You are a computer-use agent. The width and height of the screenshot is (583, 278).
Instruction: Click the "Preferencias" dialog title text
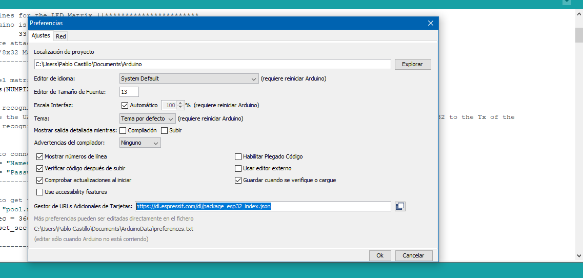(47, 23)
